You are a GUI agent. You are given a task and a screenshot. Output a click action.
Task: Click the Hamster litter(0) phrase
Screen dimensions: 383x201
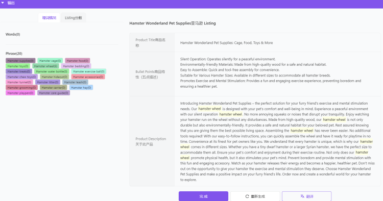[47, 82]
